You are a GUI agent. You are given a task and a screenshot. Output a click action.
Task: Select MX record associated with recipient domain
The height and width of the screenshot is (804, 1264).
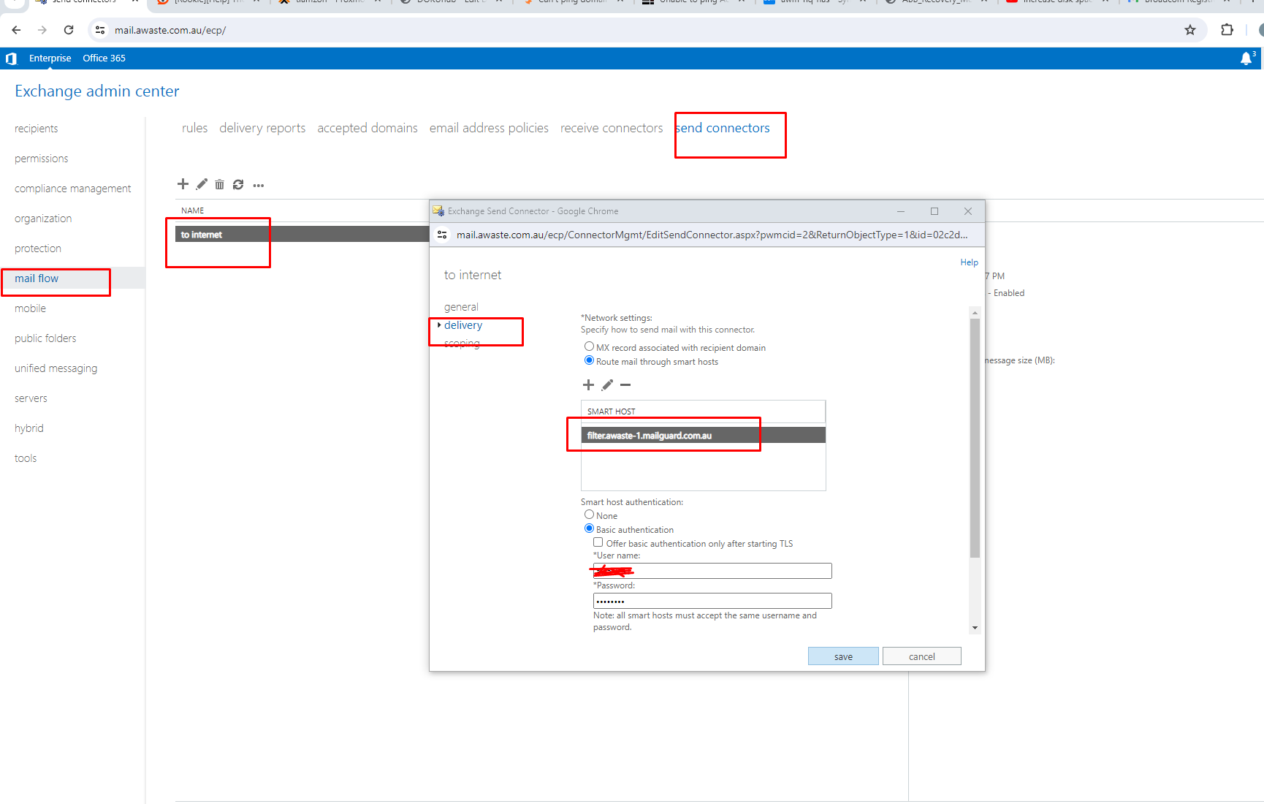click(x=589, y=346)
